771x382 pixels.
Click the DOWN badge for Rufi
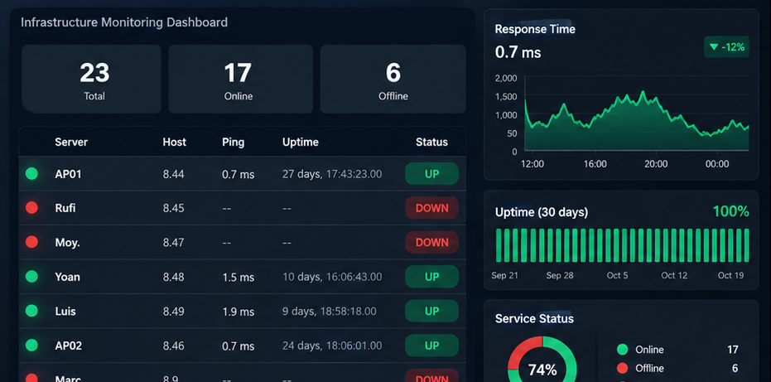(431, 208)
